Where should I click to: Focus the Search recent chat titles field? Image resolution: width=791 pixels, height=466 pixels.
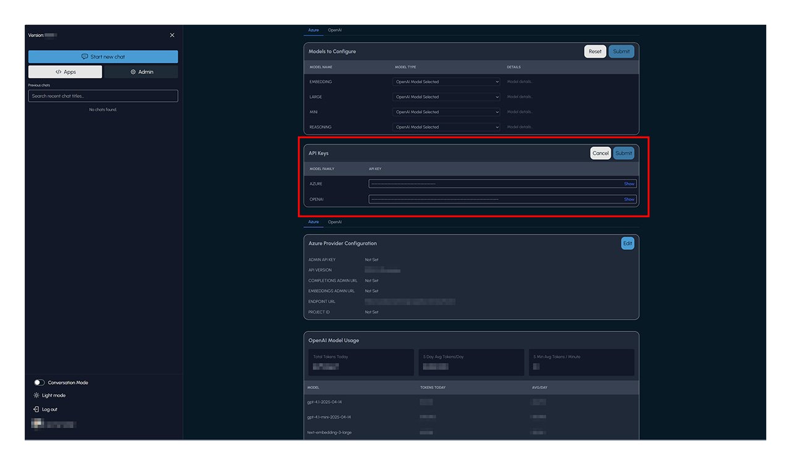103,96
